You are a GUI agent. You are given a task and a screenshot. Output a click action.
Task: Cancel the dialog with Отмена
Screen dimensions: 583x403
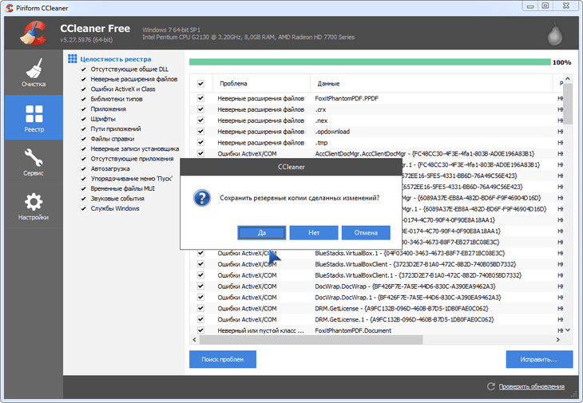pos(366,233)
